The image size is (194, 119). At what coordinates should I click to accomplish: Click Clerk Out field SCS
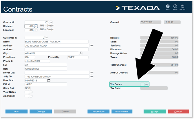coord(28,88)
